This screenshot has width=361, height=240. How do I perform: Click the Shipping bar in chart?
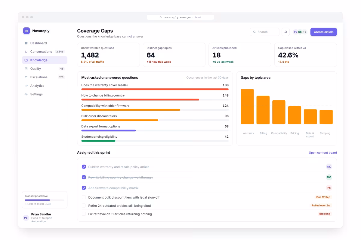click(326, 117)
